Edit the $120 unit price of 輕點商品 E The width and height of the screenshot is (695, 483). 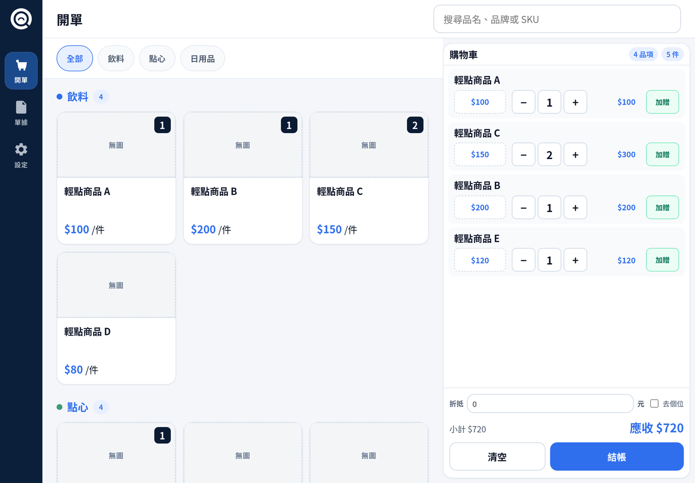480,260
